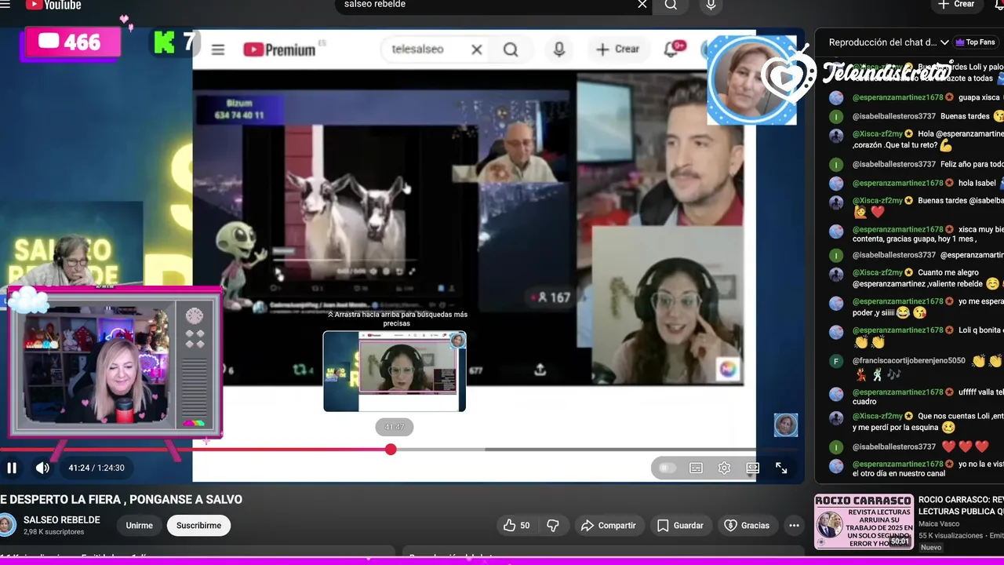Open YouTube home via the YouTube logo

coord(53,5)
